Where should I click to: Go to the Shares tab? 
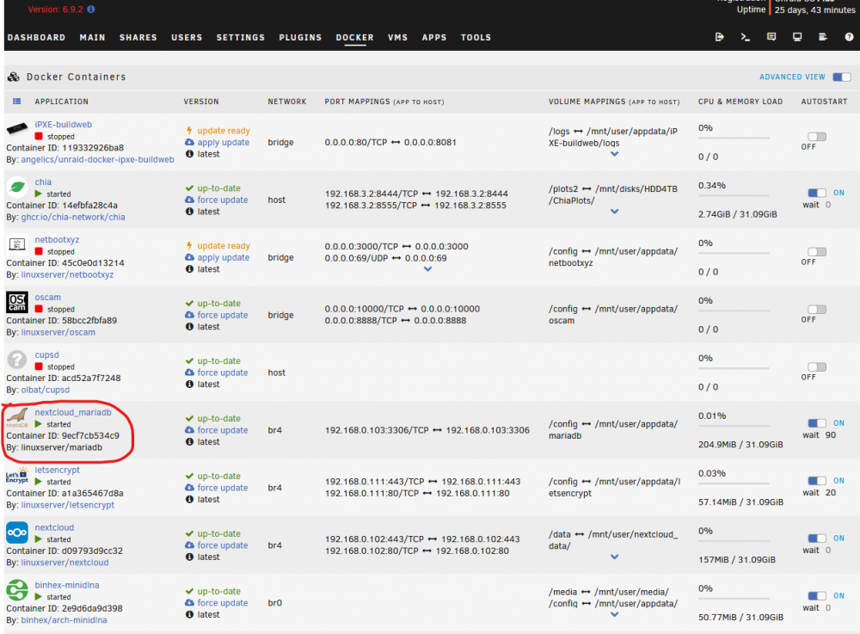click(x=138, y=37)
